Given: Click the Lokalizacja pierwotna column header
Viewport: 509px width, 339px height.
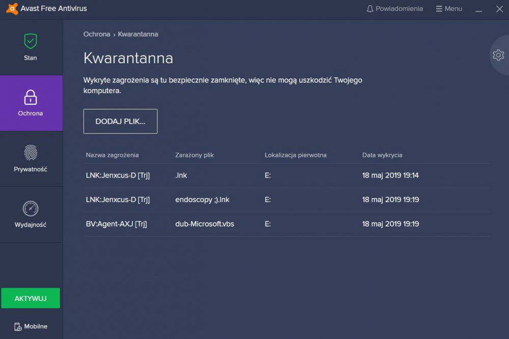Looking at the screenshot, I should click(x=295, y=155).
